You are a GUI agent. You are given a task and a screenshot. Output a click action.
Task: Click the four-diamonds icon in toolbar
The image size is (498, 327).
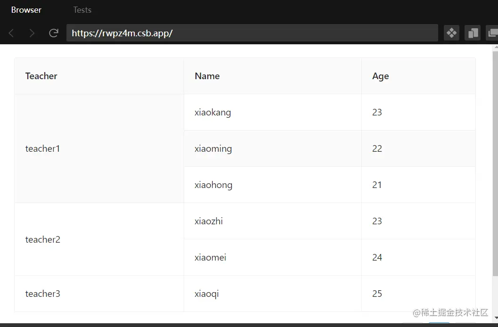point(451,33)
